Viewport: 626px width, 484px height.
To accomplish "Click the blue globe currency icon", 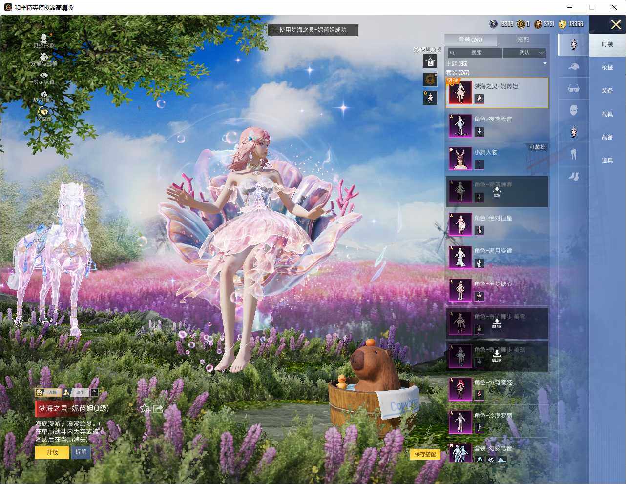I will [x=494, y=24].
